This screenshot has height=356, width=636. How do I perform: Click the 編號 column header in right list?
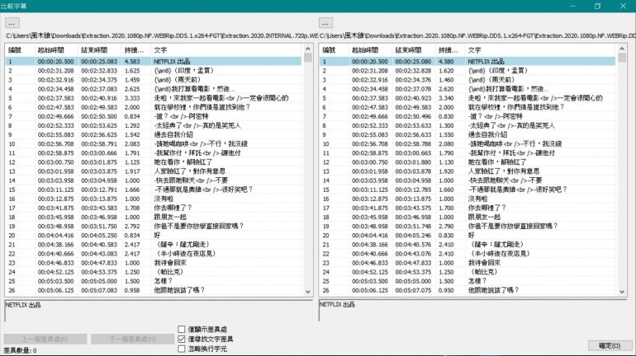tap(334, 50)
